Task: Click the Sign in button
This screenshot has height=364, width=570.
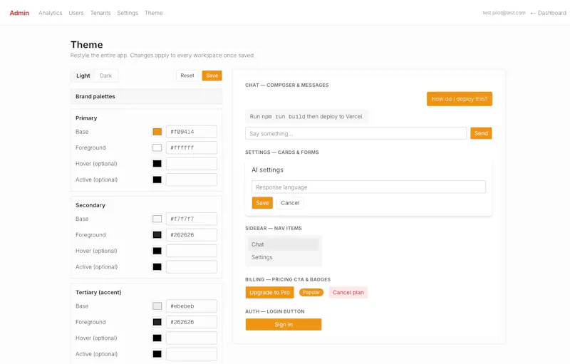Action: pyautogui.click(x=283, y=324)
